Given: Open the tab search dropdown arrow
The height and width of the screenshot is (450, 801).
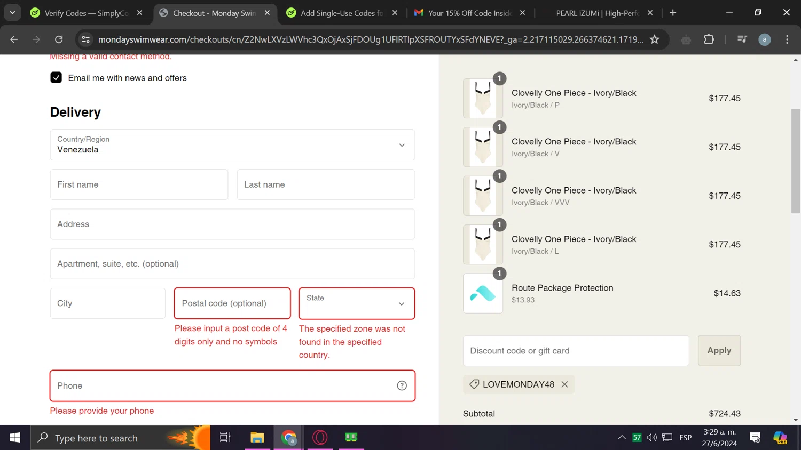Looking at the screenshot, I should [x=12, y=13].
